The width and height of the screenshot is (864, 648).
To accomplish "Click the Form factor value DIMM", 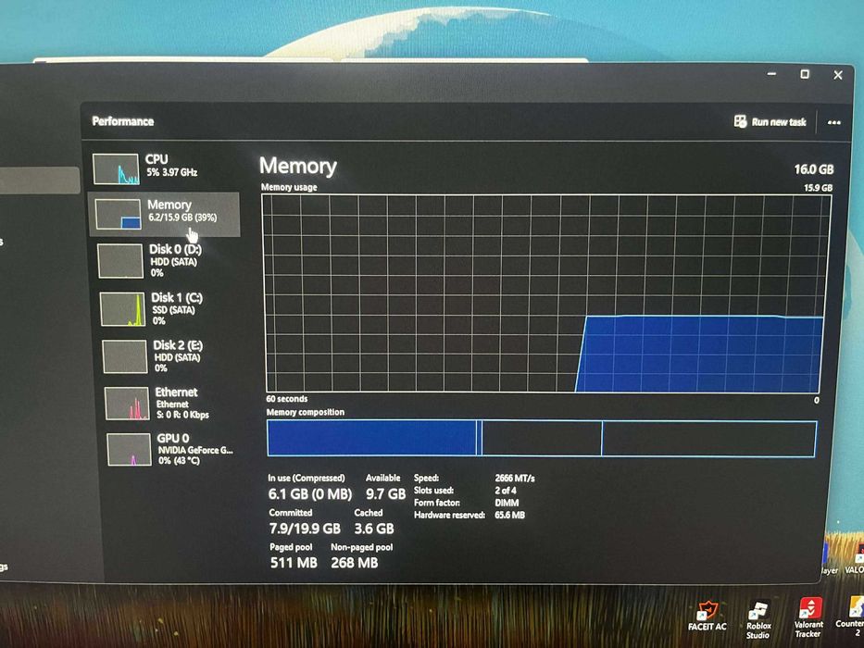I will click(x=507, y=503).
